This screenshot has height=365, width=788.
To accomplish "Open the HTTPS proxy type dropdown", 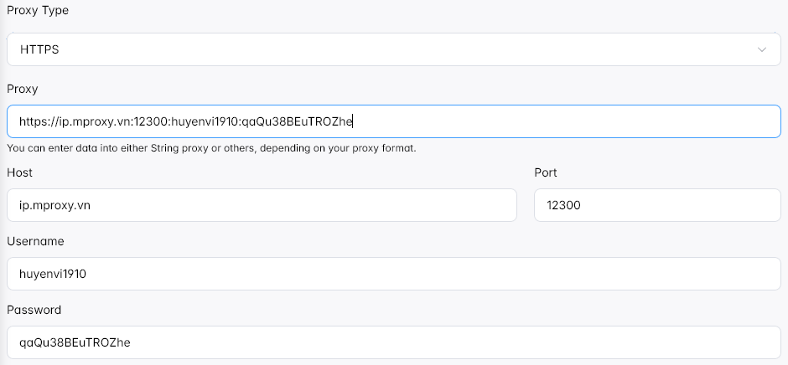I will click(393, 49).
